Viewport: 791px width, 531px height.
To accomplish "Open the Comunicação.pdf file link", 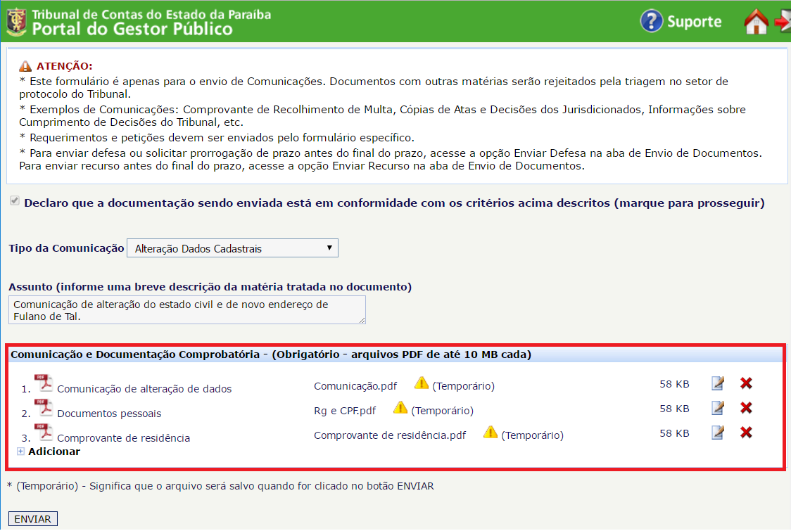I will (x=355, y=386).
